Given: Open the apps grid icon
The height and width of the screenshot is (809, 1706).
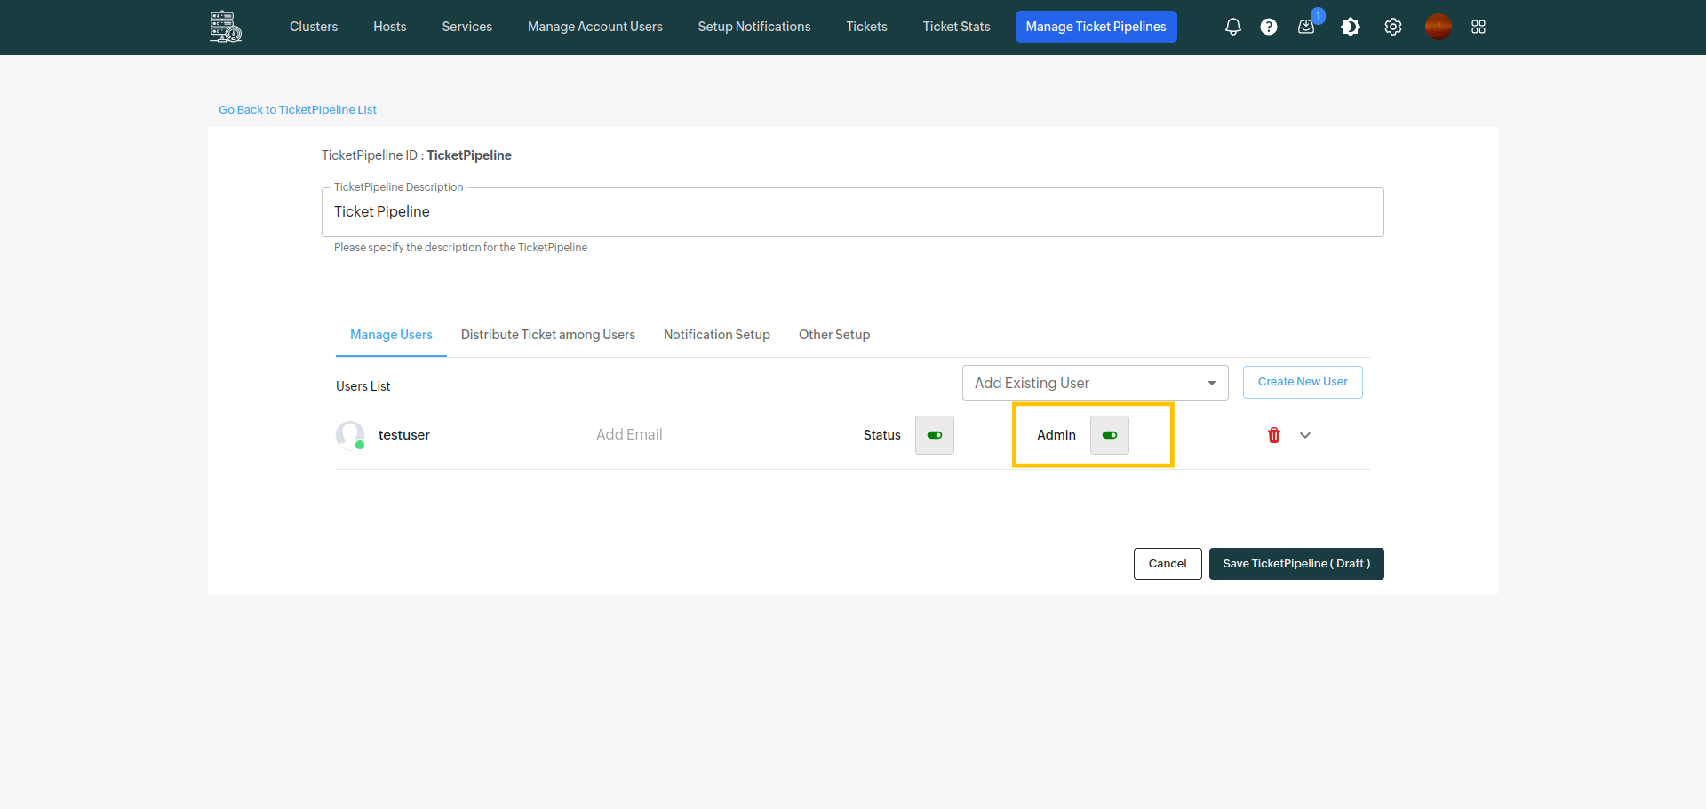Looking at the screenshot, I should pos(1479,27).
